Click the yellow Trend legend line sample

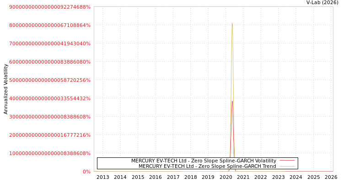[x=287, y=166]
